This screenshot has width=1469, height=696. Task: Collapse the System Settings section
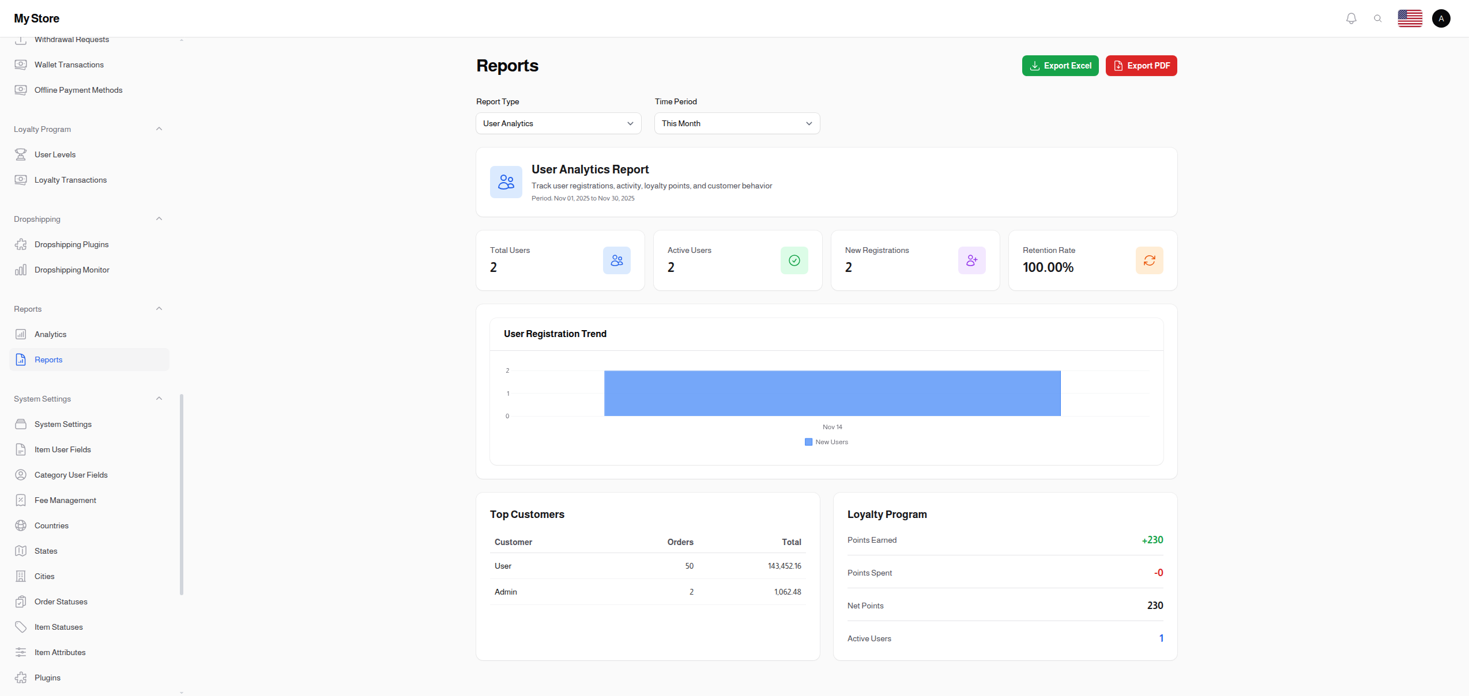pyautogui.click(x=159, y=398)
